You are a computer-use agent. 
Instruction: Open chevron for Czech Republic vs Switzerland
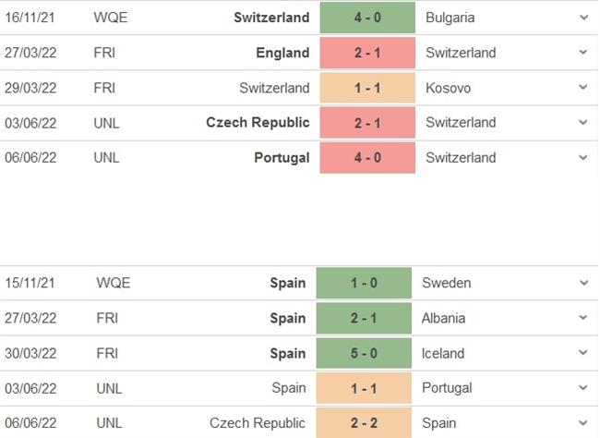click(x=582, y=122)
